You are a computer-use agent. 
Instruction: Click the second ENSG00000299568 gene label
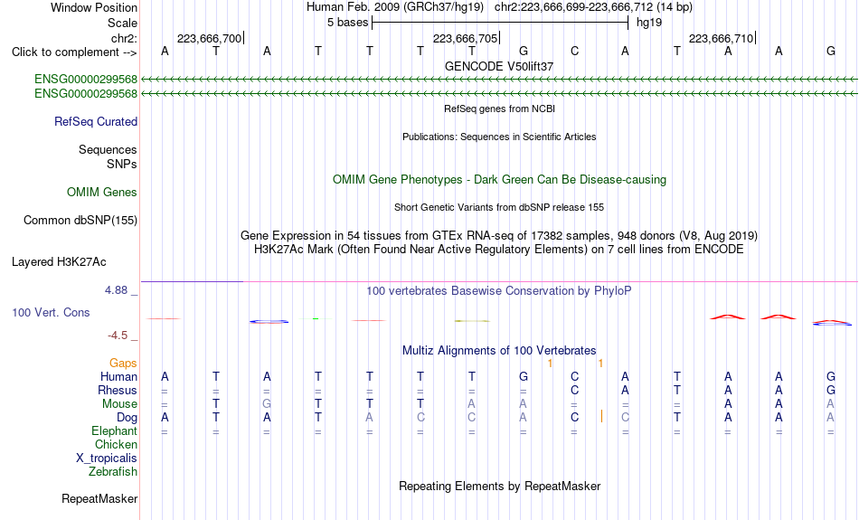[86, 94]
